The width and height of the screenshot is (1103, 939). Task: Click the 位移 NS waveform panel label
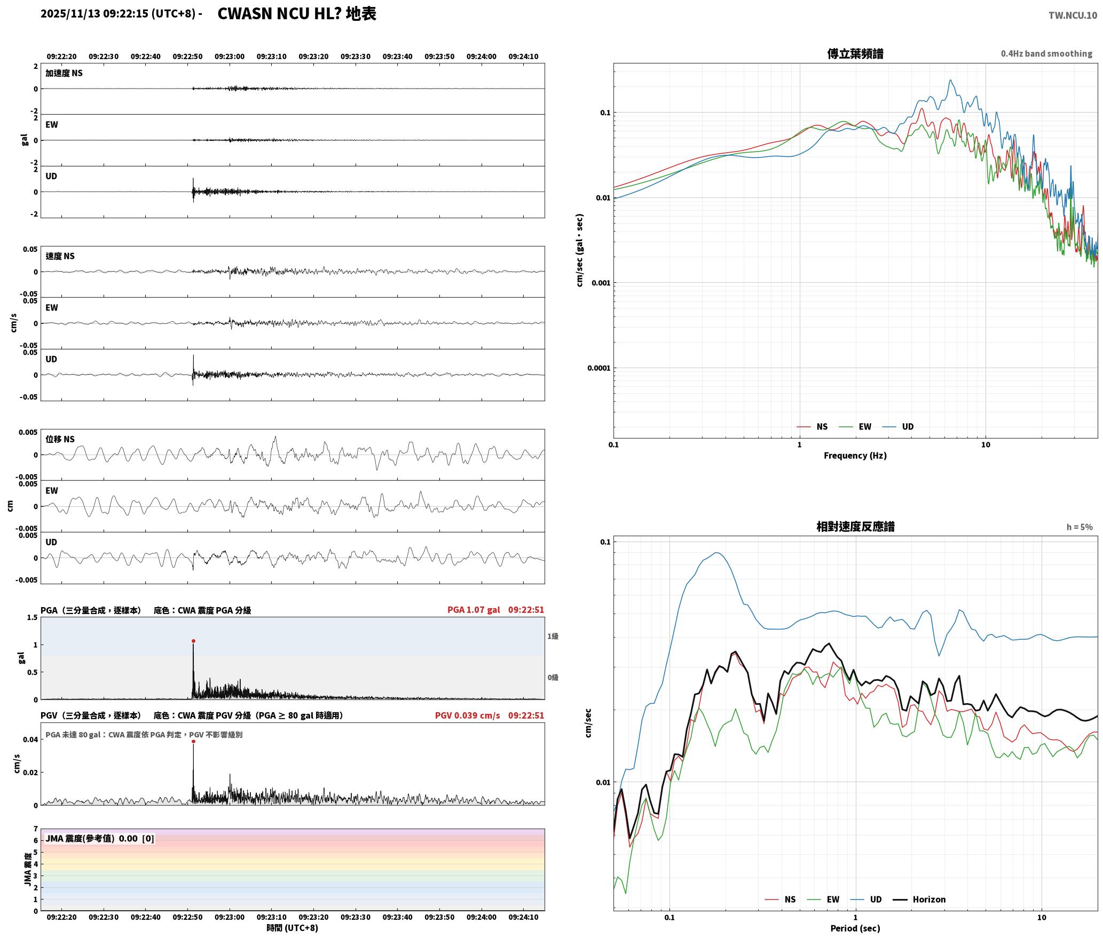tap(60, 439)
